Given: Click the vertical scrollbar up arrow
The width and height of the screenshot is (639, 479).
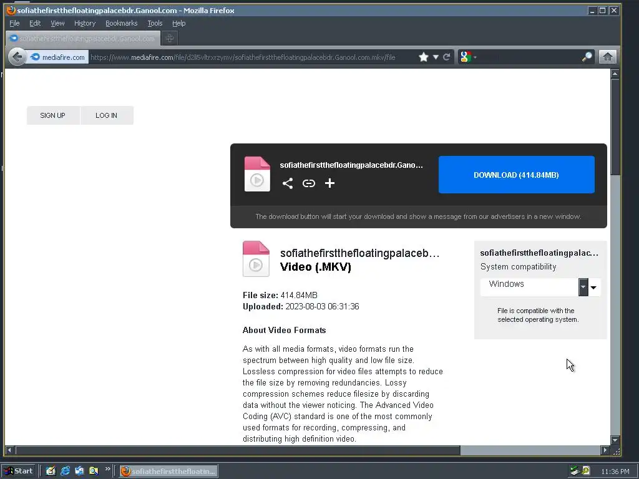Looking at the screenshot, I should (x=615, y=74).
